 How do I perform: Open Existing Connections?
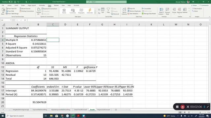tap(27, 11)
